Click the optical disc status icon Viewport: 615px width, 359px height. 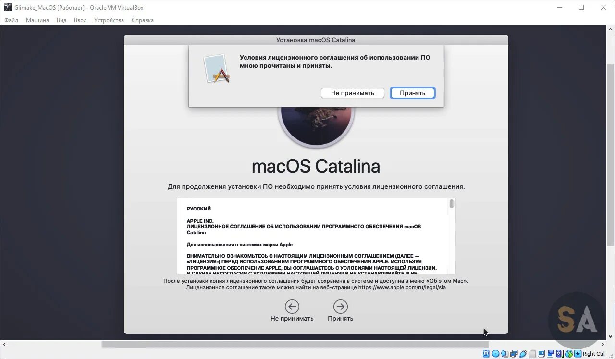pyautogui.click(x=496, y=354)
